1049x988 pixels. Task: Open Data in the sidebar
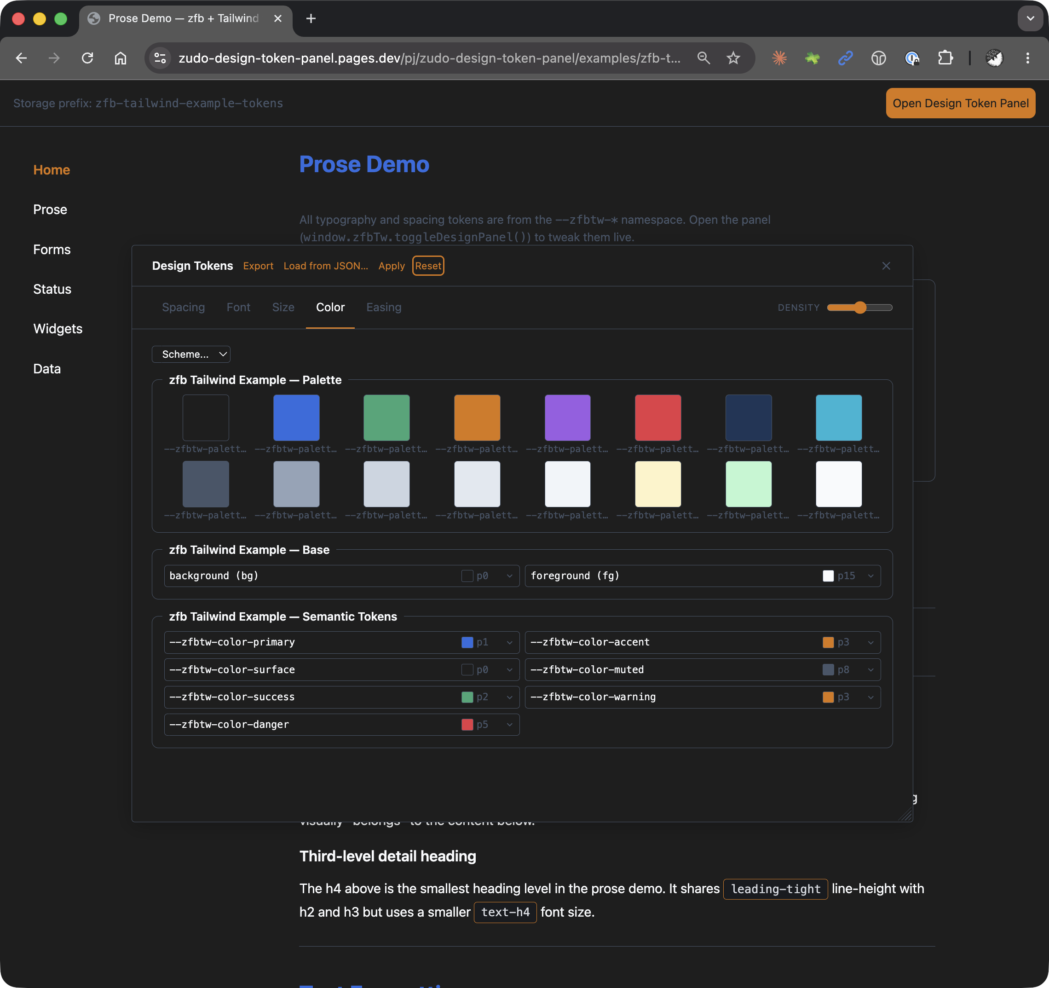pyautogui.click(x=47, y=369)
